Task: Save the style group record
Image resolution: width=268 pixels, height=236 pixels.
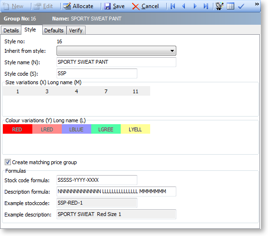Action: coord(115,6)
